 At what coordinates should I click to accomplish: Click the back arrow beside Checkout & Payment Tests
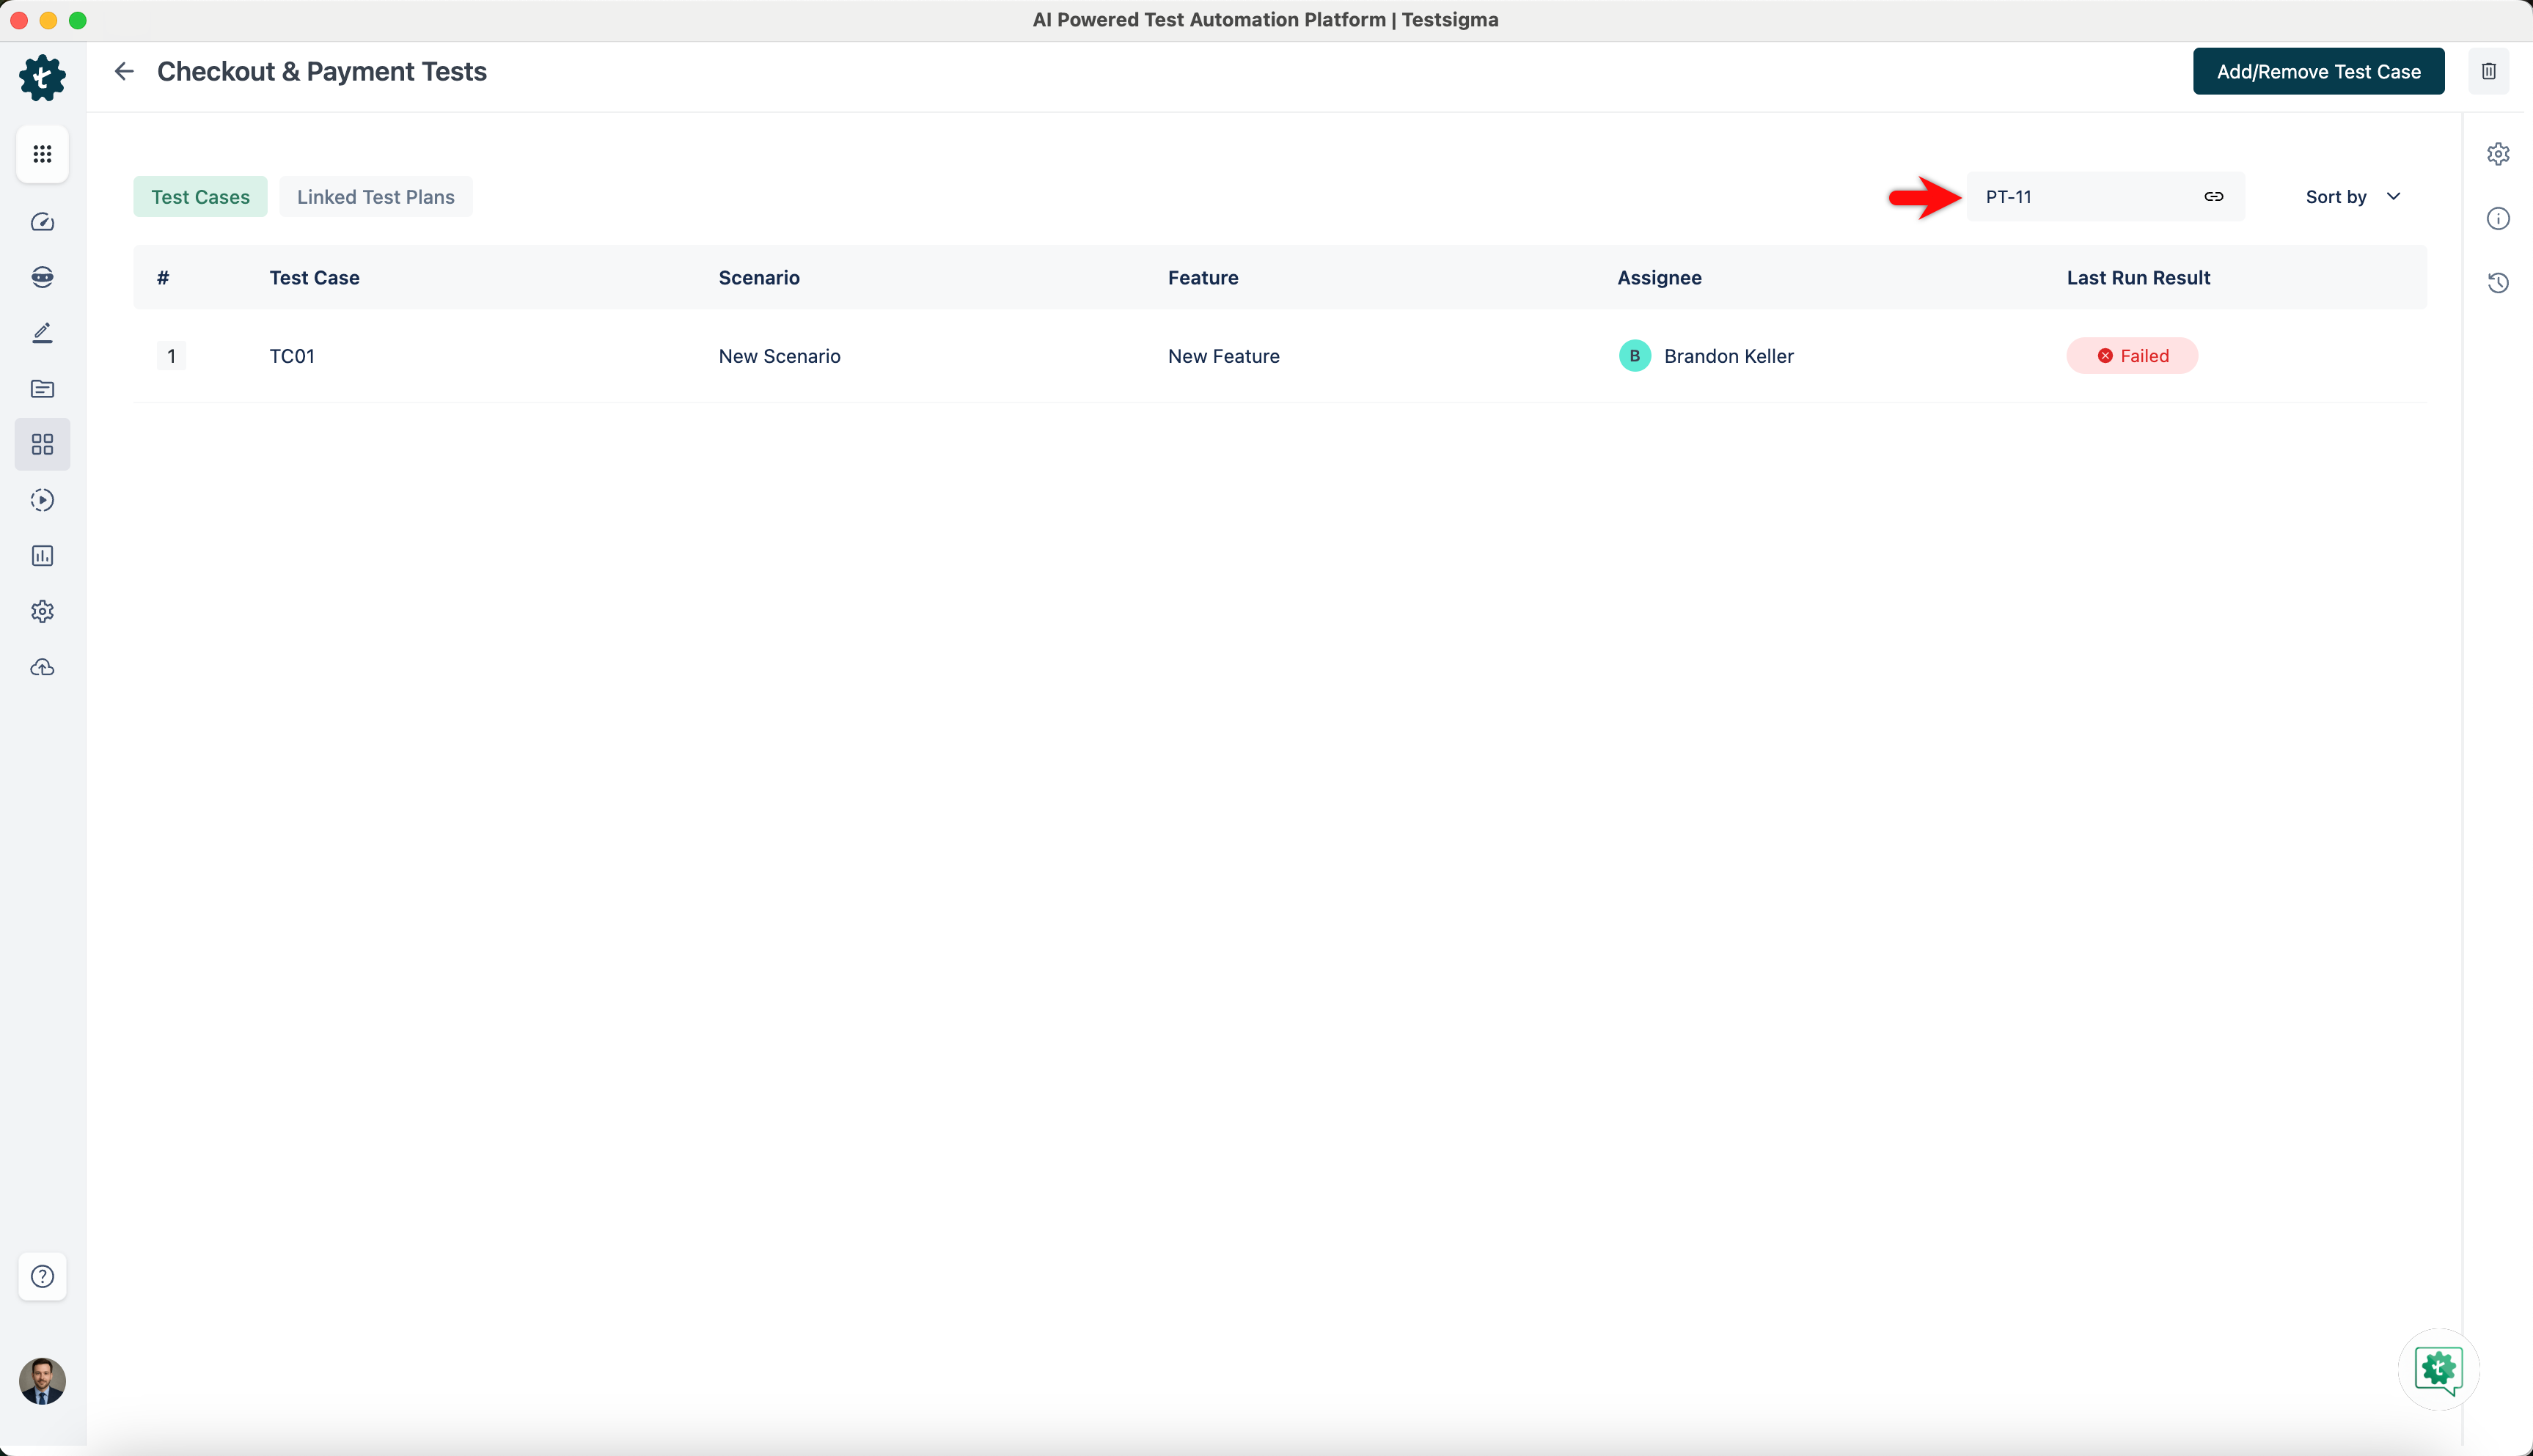(x=124, y=71)
